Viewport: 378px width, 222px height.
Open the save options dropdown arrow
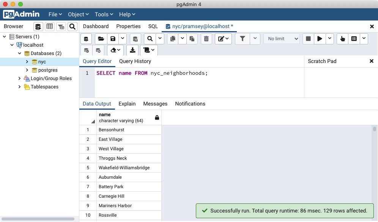coord(122,39)
